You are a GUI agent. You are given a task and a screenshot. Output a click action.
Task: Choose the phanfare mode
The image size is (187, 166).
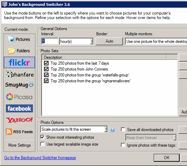click(19, 74)
